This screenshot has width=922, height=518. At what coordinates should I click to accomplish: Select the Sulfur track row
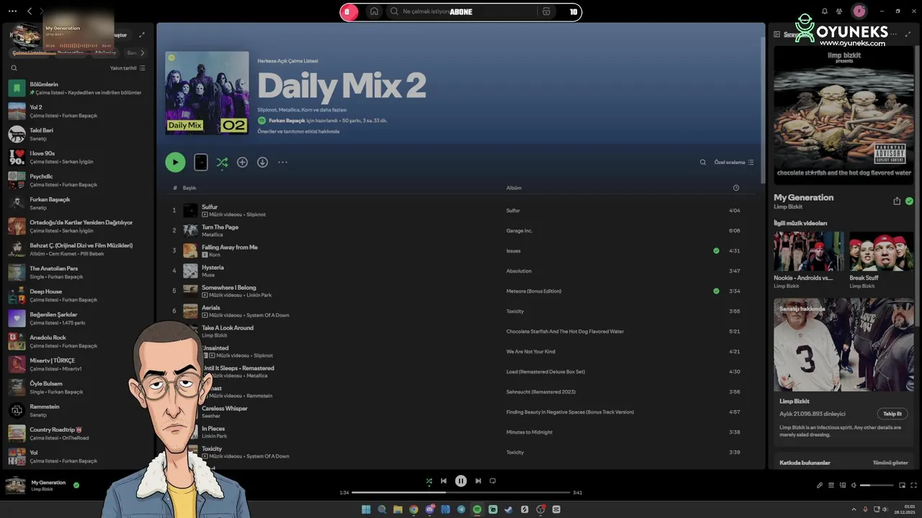pyautogui.click(x=461, y=211)
